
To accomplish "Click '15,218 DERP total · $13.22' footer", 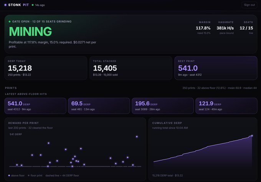I will point(167,175).
